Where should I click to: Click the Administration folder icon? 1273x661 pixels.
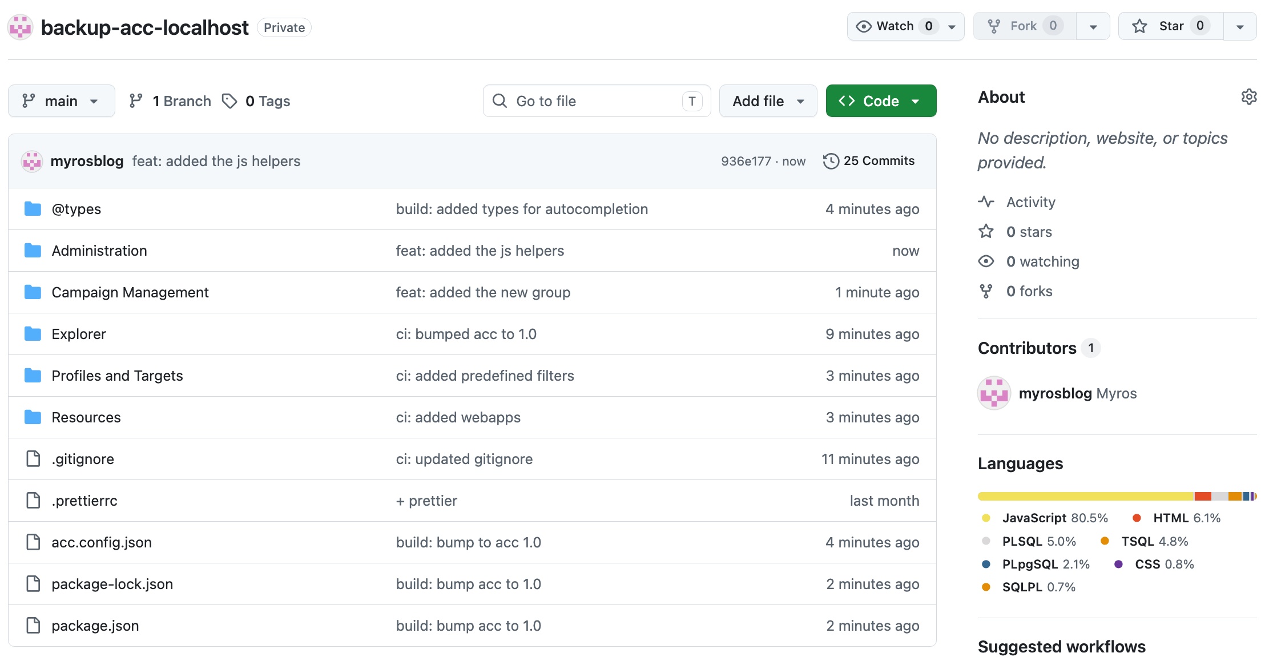pos(33,251)
